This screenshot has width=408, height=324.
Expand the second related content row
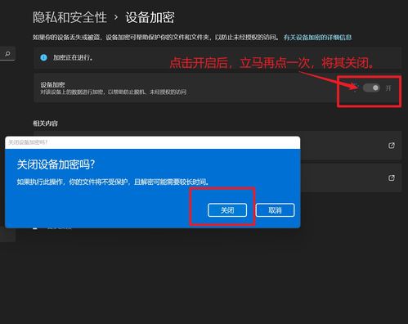click(351, 178)
